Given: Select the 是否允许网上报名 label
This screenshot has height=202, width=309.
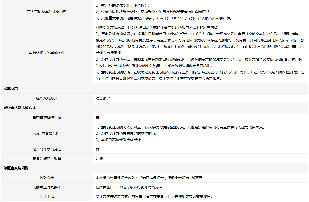Looking at the screenshot, I should coord(47,158).
